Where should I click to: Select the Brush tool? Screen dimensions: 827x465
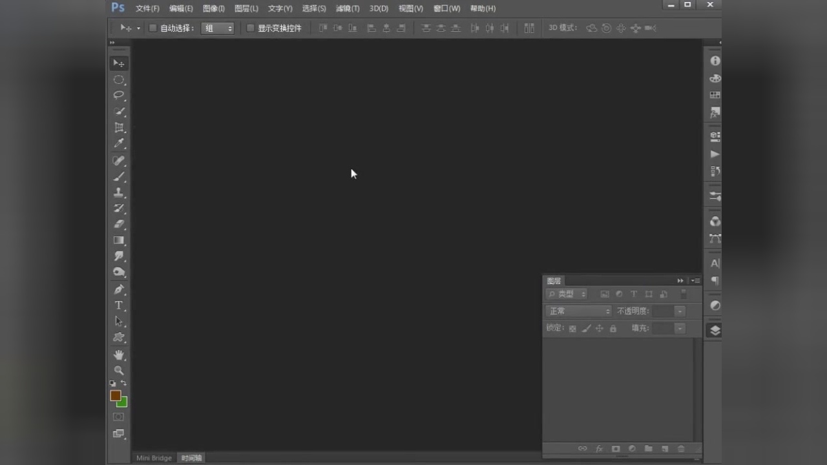[x=119, y=177]
